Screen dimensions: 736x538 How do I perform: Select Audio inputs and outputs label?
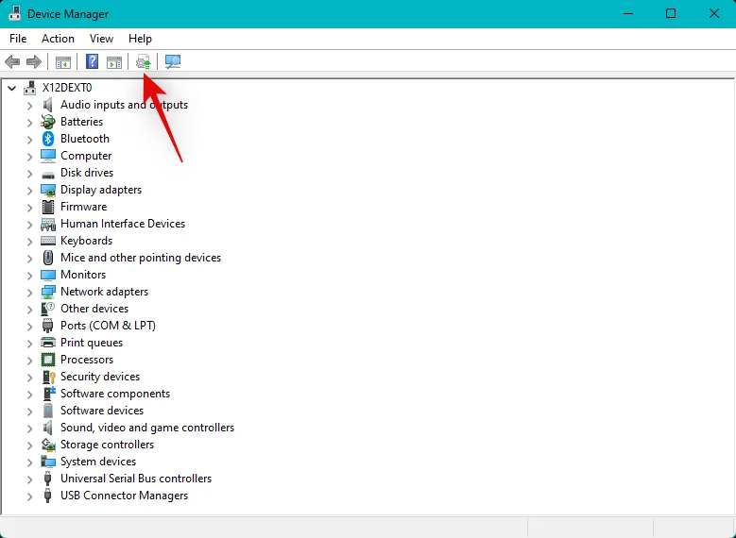[124, 105]
